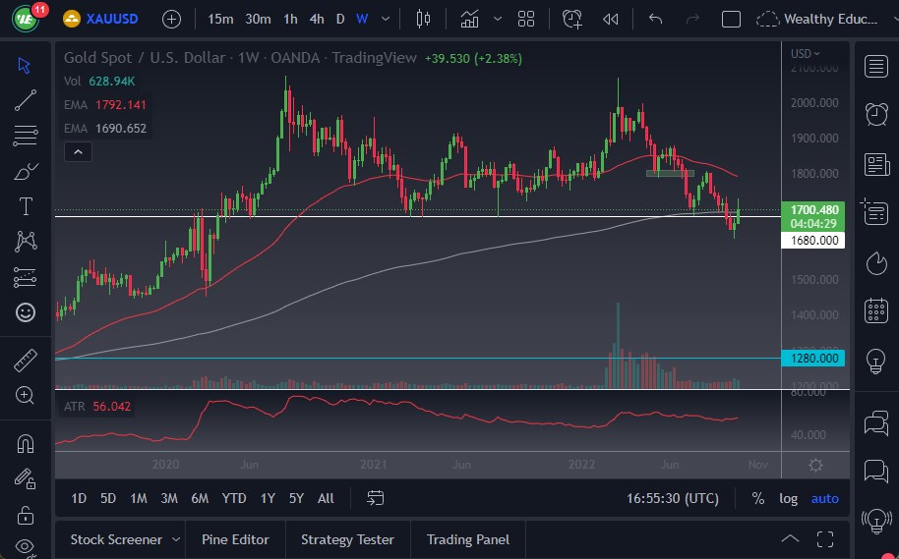This screenshot has width=899, height=559.
Task: Collapse the indicator legend chevron
Action: tap(77, 151)
